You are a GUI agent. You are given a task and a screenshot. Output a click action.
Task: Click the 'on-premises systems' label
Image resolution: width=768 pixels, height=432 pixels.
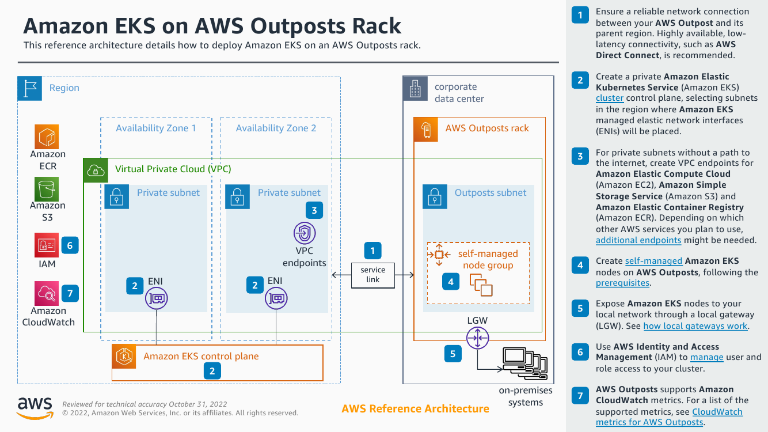click(x=526, y=396)
